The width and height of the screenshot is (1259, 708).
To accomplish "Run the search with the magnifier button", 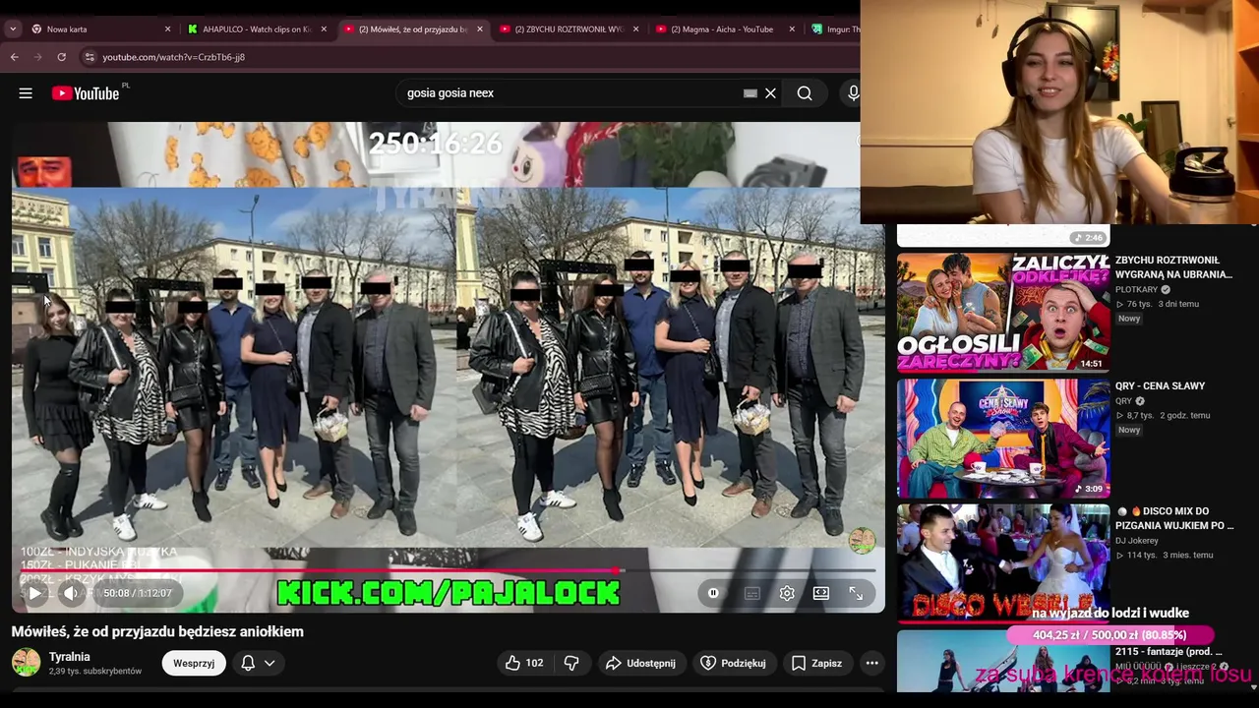I will click(805, 93).
